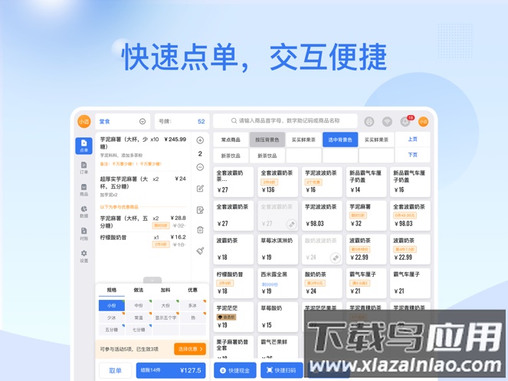Open 设置 settings gear in sidebar
Screen dimensions: 508x381
click(x=84, y=256)
